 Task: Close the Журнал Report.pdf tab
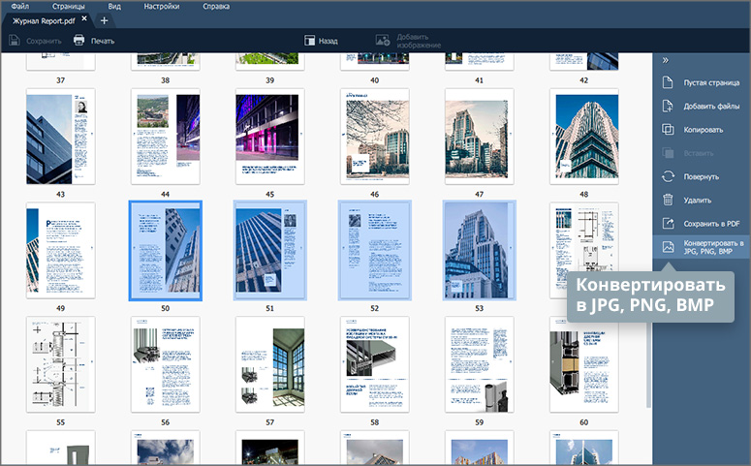pyautogui.click(x=84, y=18)
